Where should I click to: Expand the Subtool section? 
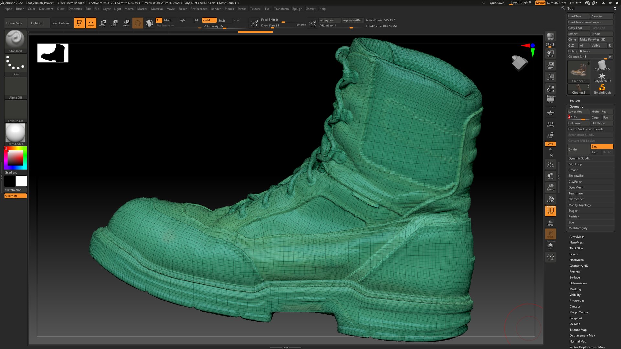tap(574, 100)
